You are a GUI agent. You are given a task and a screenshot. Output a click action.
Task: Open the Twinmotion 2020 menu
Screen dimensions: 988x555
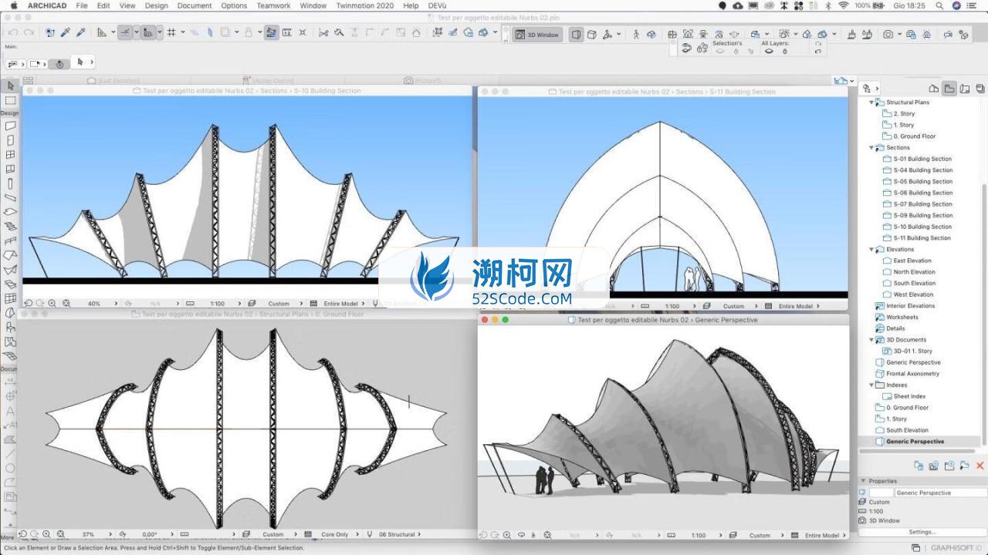[364, 5]
